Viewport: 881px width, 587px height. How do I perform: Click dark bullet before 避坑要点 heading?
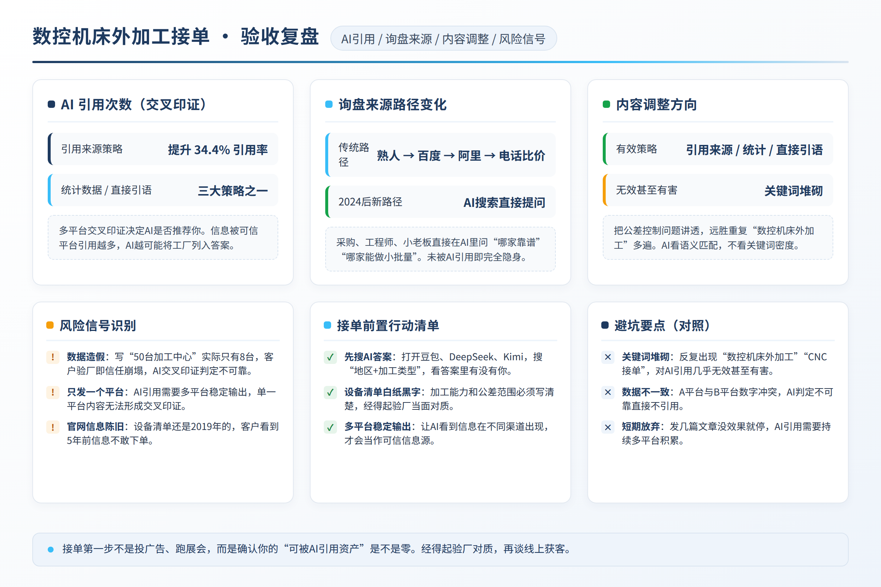coord(605,325)
